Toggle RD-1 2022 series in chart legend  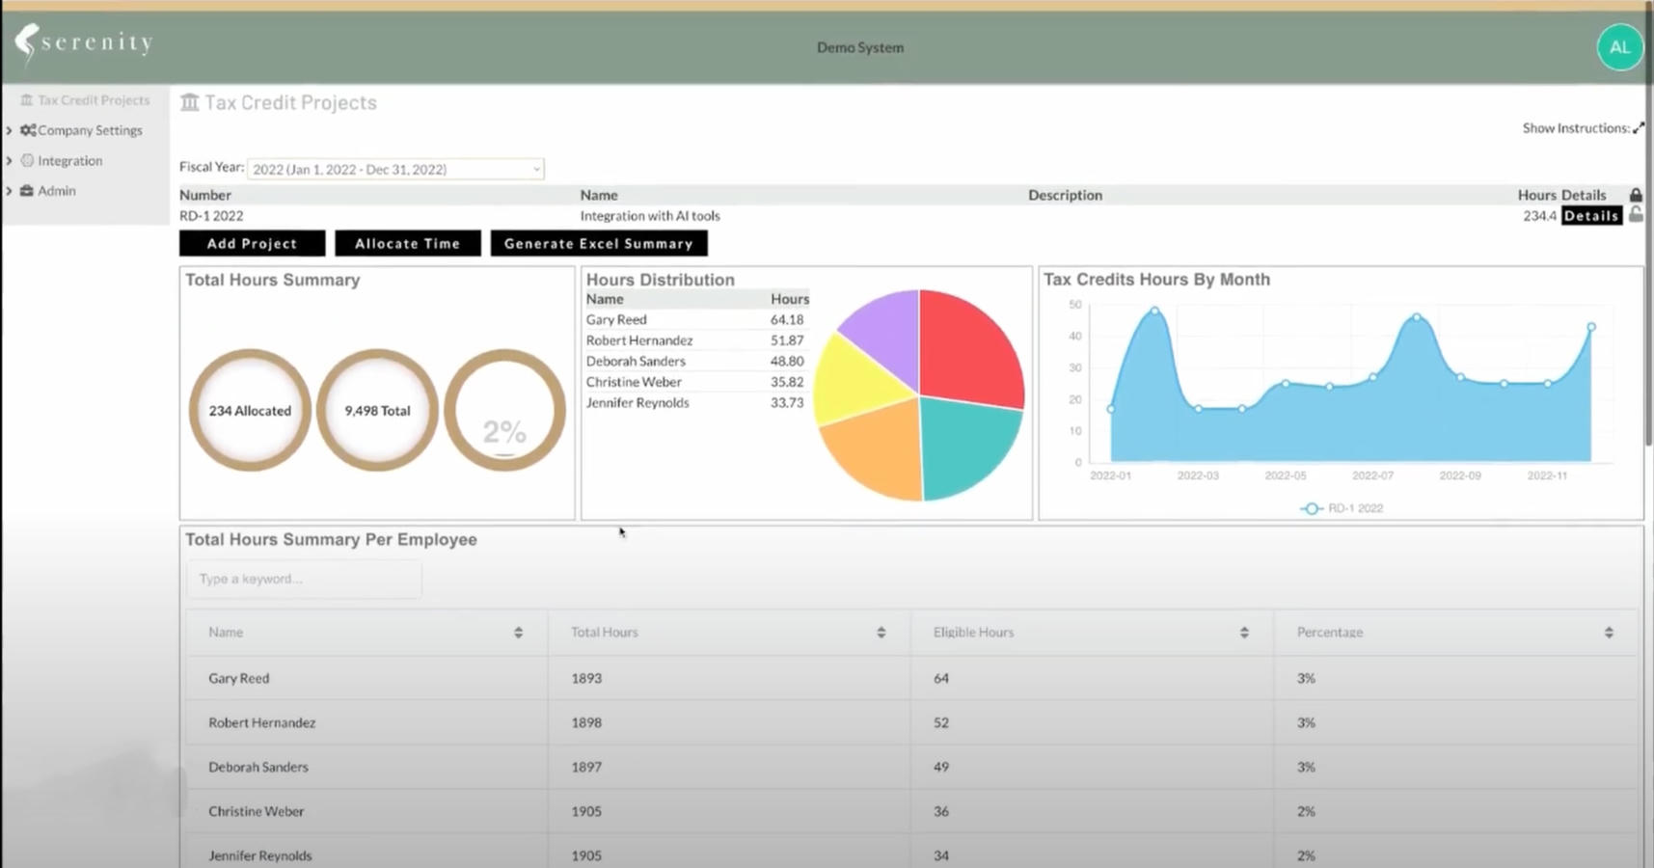pyautogui.click(x=1342, y=508)
